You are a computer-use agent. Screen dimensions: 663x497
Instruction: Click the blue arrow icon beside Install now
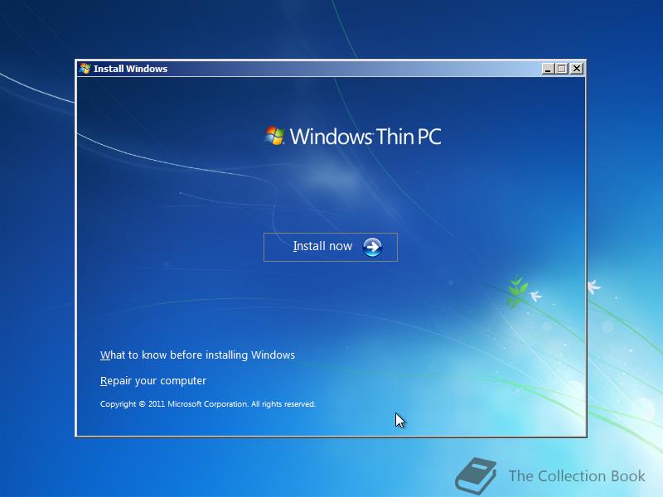tap(372, 247)
